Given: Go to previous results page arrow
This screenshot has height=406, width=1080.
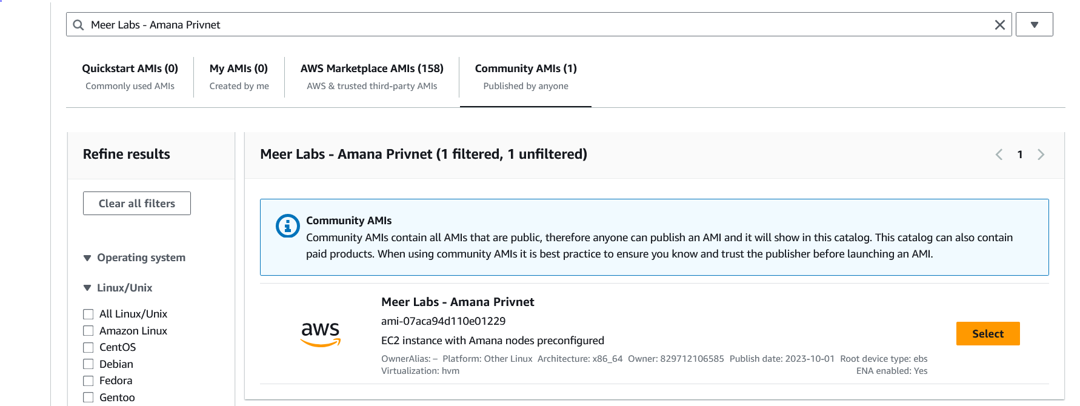Looking at the screenshot, I should [999, 155].
